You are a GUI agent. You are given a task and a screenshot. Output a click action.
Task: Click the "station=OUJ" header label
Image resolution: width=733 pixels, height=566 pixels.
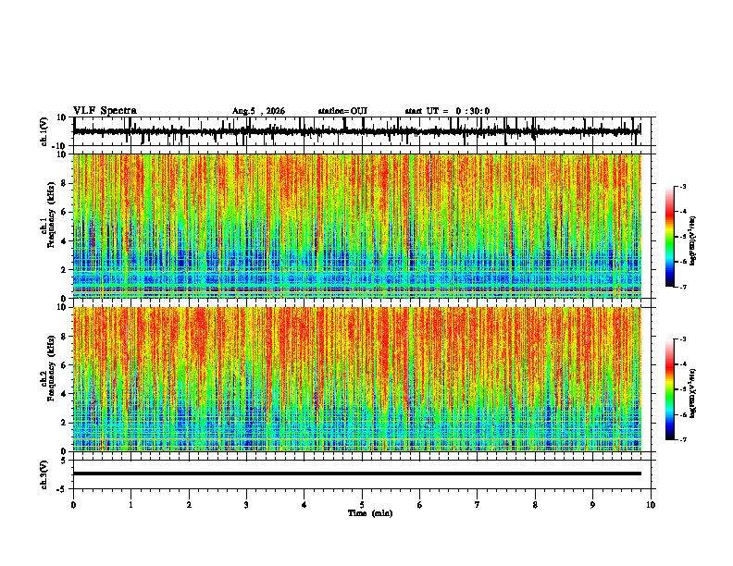coord(342,111)
